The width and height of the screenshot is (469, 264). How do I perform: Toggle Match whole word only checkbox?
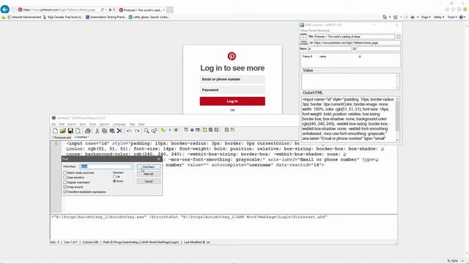pyautogui.click(x=65, y=173)
